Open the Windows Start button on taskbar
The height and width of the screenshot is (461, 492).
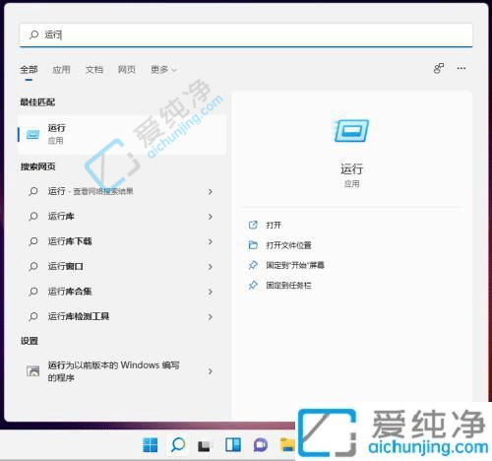pyautogui.click(x=151, y=445)
